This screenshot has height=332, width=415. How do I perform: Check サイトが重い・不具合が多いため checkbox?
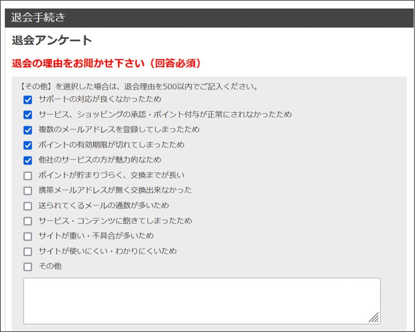coord(28,236)
